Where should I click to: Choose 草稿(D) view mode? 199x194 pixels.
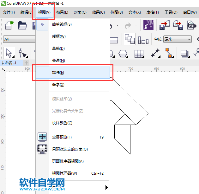(x=73, y=48)
